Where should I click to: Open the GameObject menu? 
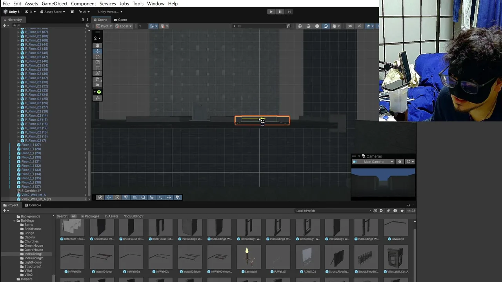pos(55,4)
